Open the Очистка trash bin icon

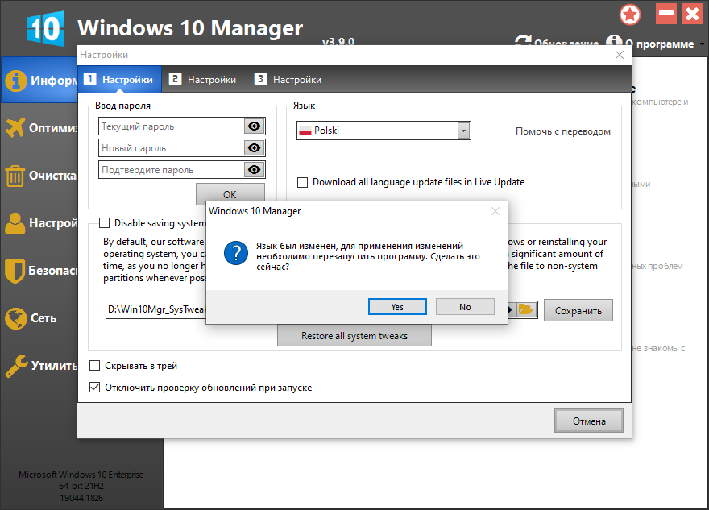pos(15,176)
